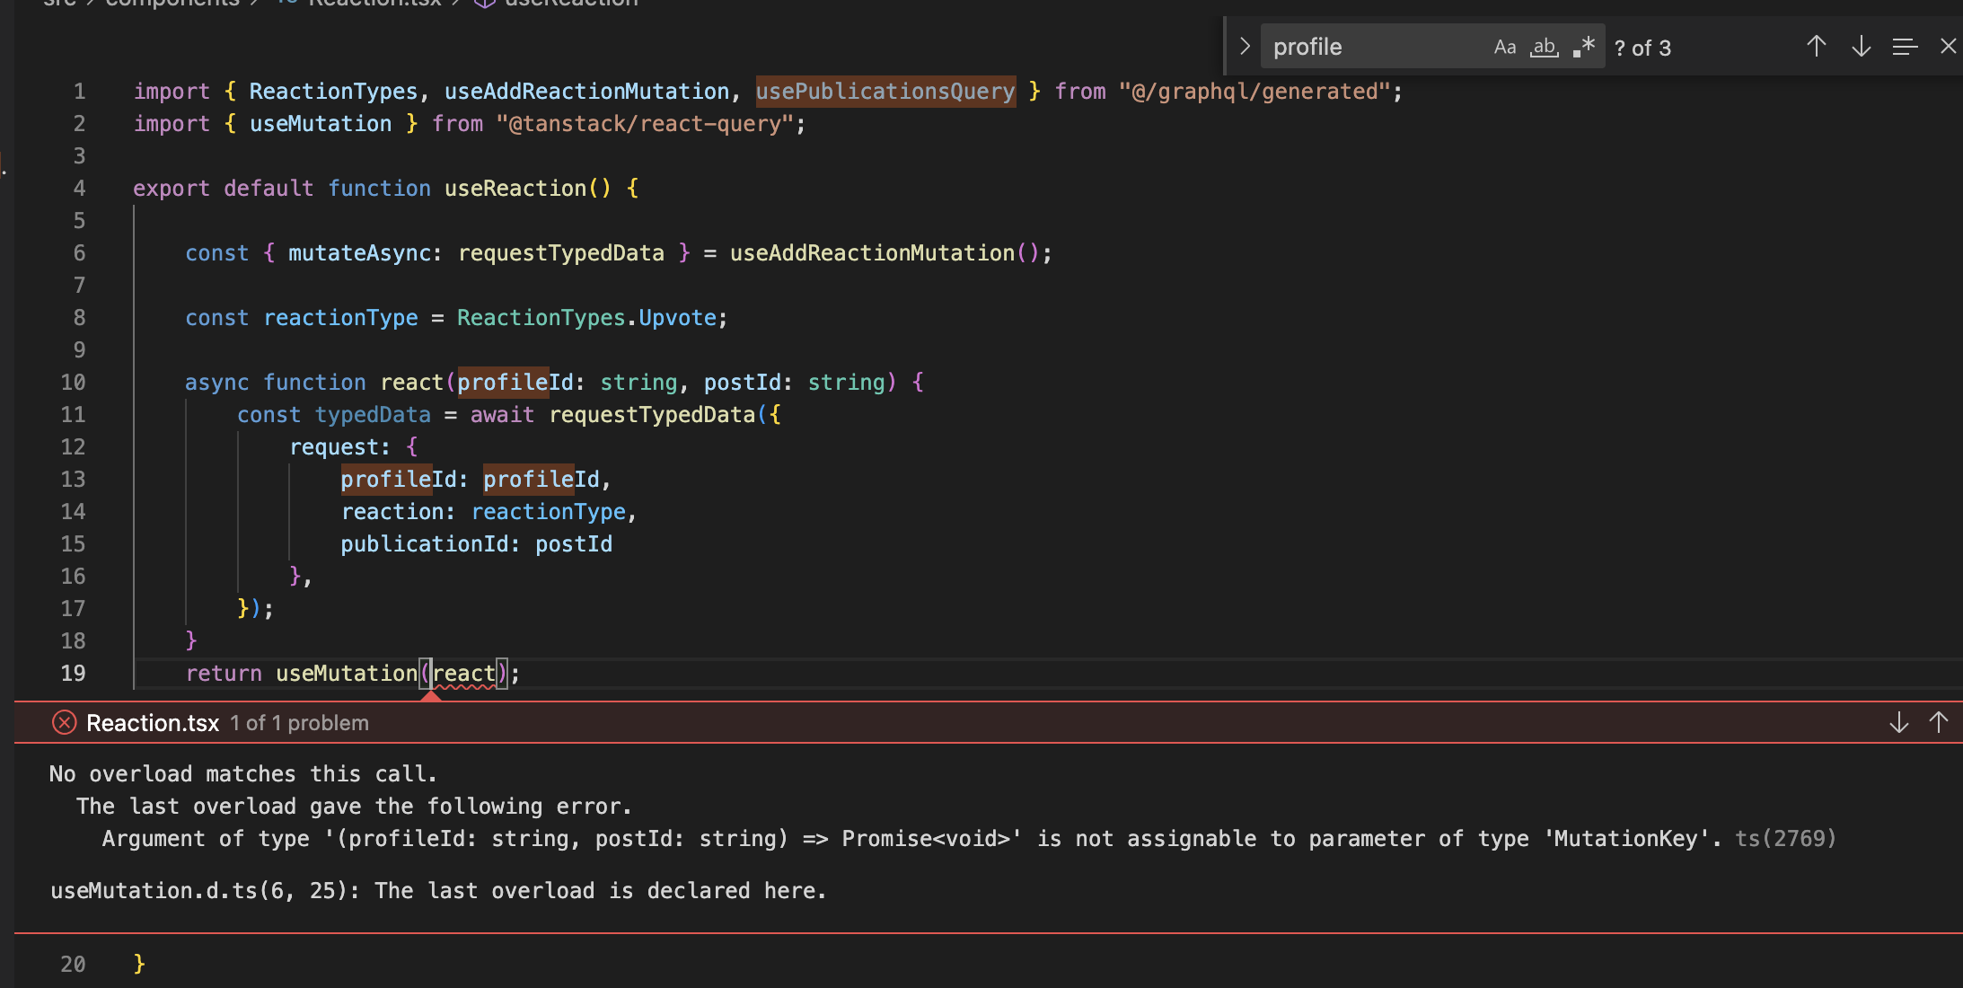Go to previous problem in peek view
Viewport: 1963px width, 988px height.
(1939, 723)
